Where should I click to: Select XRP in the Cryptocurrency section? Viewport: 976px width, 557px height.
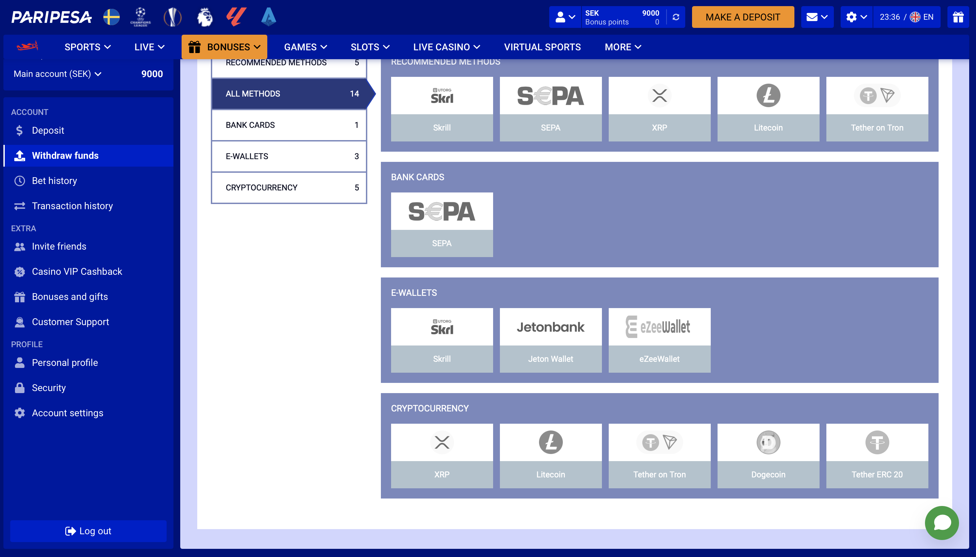(442, 456)
